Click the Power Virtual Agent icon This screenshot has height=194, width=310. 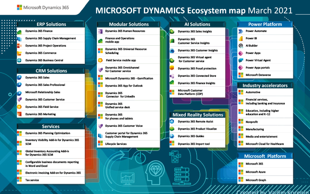[241, 60]
